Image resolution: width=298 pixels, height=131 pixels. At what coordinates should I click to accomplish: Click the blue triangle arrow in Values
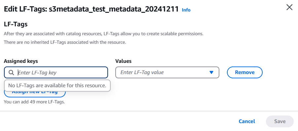click(x=211, y=72)
